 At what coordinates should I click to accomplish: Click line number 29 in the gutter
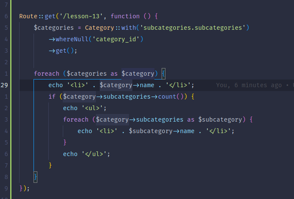point(4,85)
